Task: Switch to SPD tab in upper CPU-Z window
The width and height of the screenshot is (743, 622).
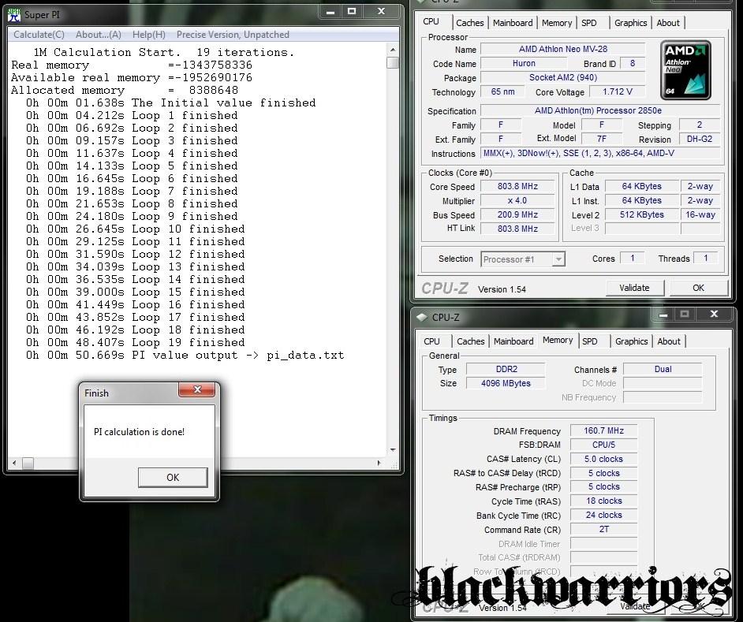Action: pyautogui.click(x=589, y=23)
